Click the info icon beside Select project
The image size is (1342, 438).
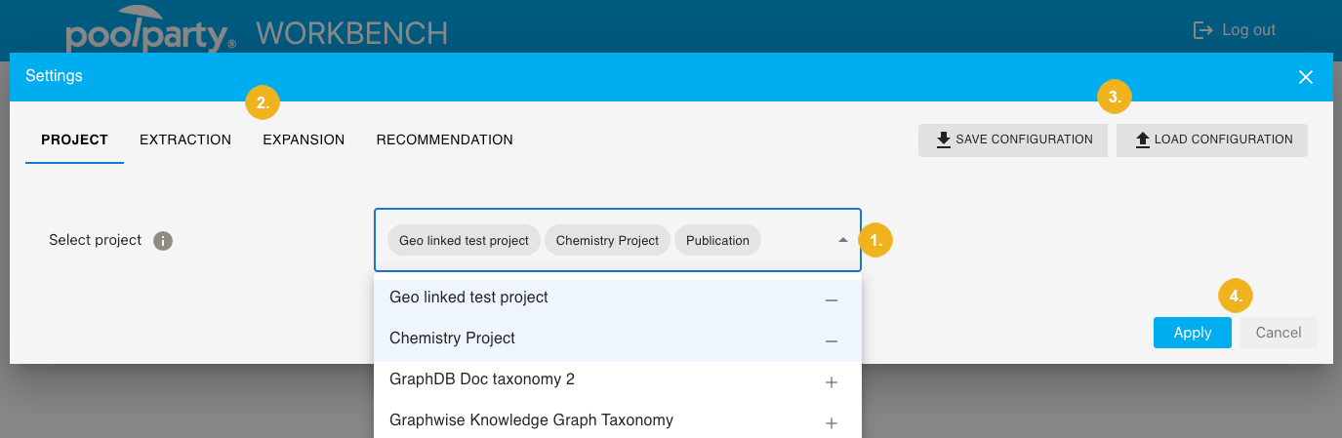click(x=163, y=240)
